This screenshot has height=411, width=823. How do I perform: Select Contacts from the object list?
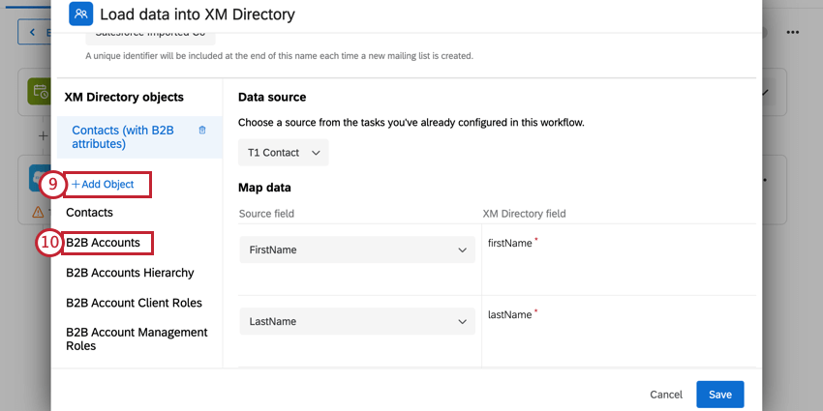[89, 213]
